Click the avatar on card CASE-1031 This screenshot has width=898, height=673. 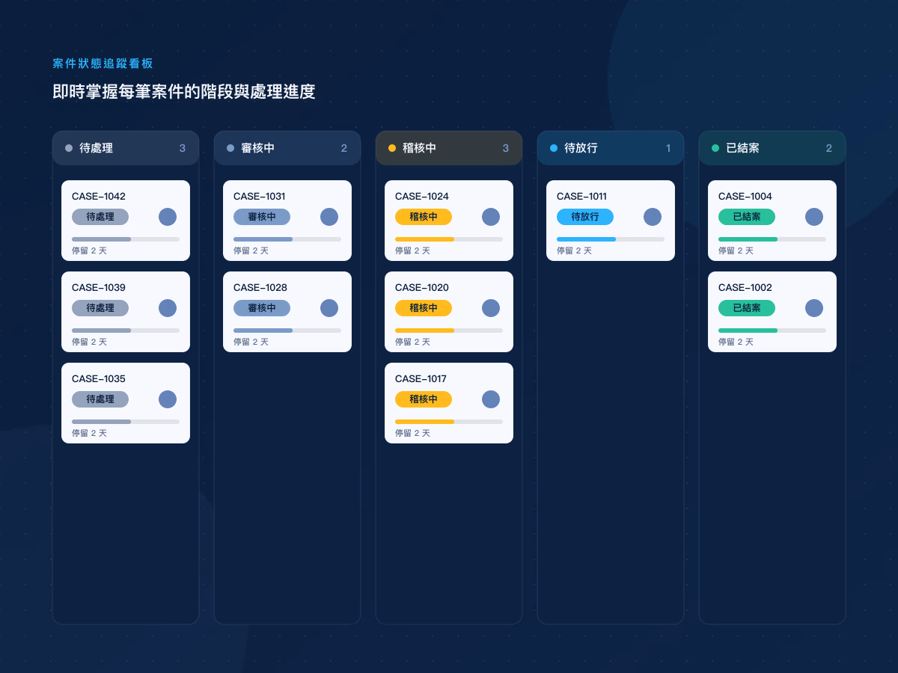coord(329,217)
